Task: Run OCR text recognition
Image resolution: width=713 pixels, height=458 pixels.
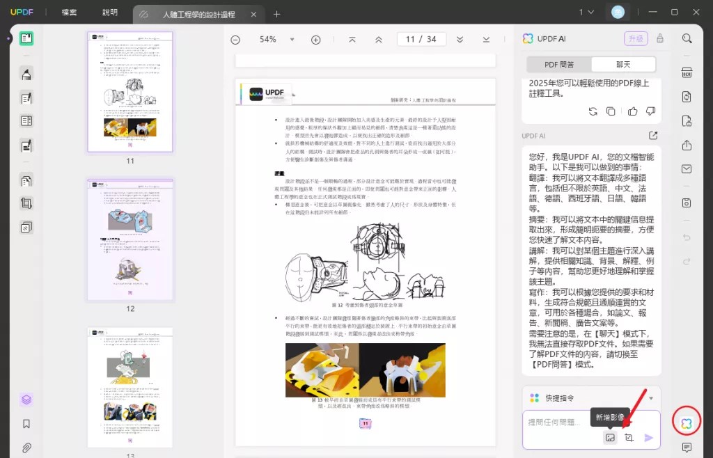Action: [687, 72]
